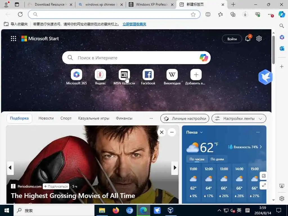The image size is (288, 216).
Task: Open the Collections toolbar icon
Action: pyautogui.click(x=233, y=14)
